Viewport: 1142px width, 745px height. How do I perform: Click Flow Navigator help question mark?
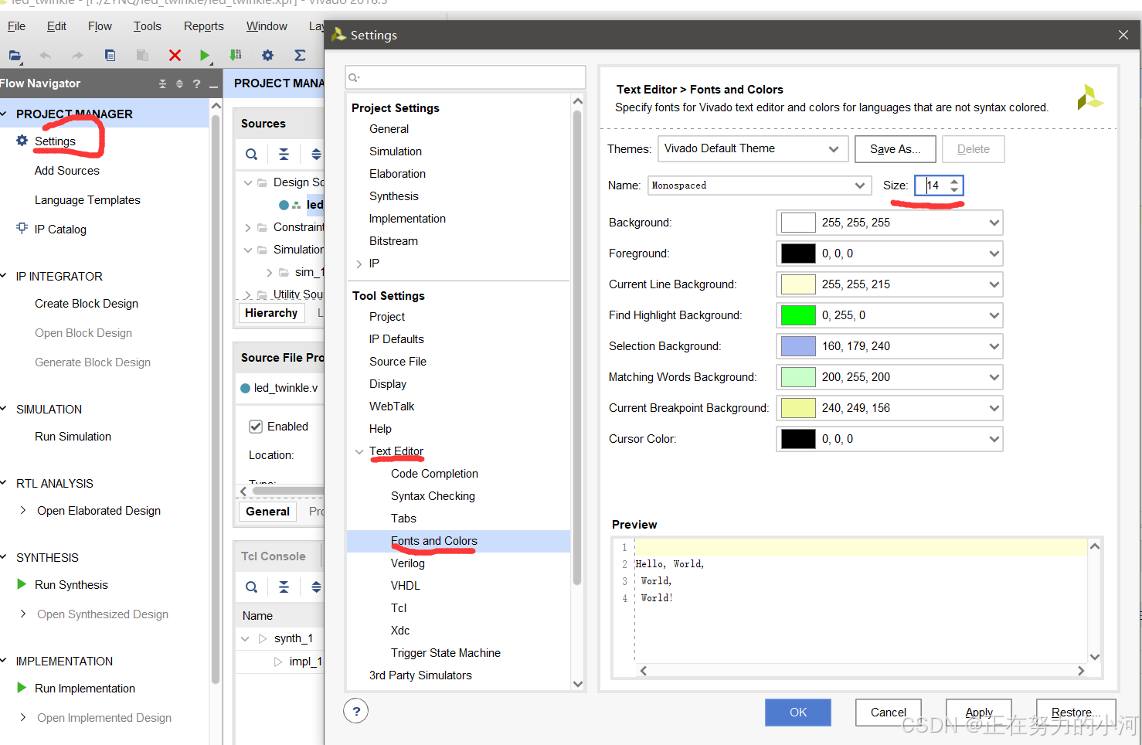pyautogui.click(x=196, y=83)
